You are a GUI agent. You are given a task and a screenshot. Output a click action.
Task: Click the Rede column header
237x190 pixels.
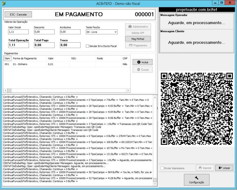point(108,58)
